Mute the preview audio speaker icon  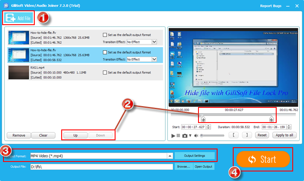click(196, 136)
